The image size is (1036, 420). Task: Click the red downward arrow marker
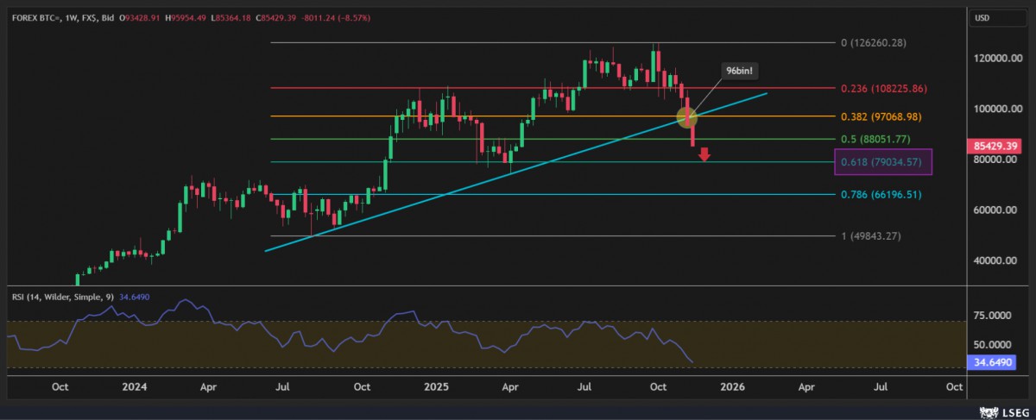tap(704, 154)
